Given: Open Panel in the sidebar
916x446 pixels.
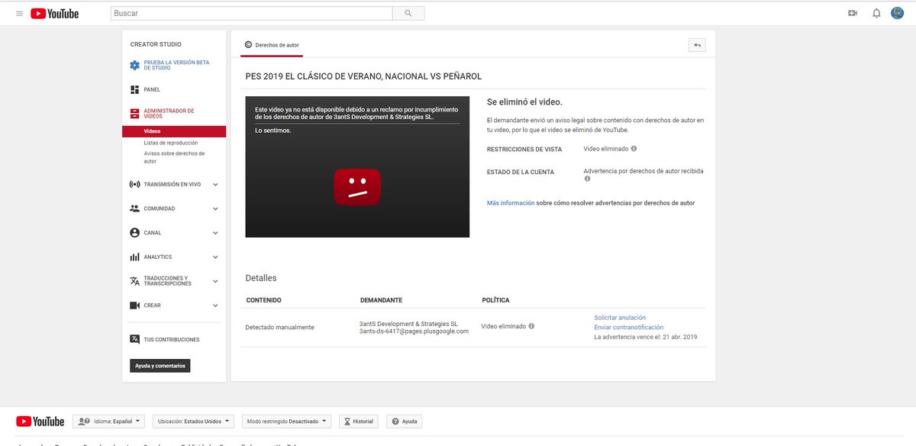Looking at the screenshot, I should pos(152,89).
